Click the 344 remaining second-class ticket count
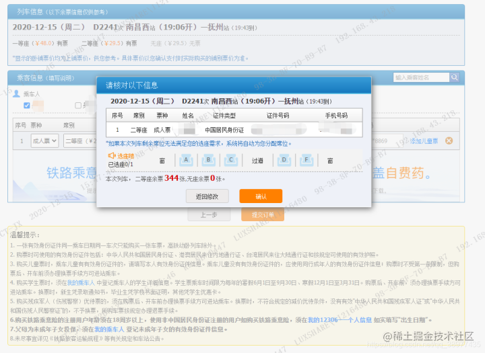 [171, 178]
